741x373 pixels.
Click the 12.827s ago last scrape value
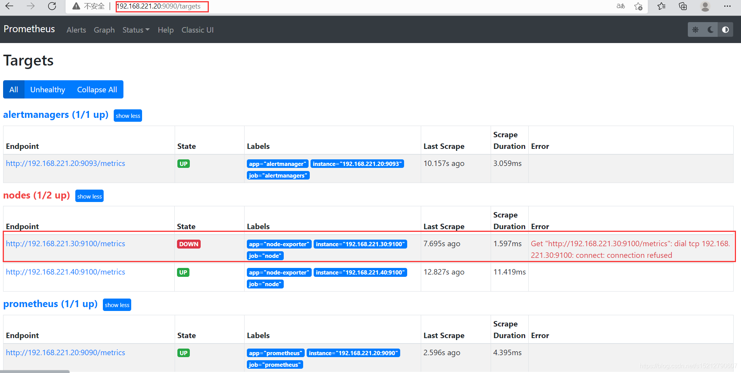pyautogui.click(x=444, y=272)
